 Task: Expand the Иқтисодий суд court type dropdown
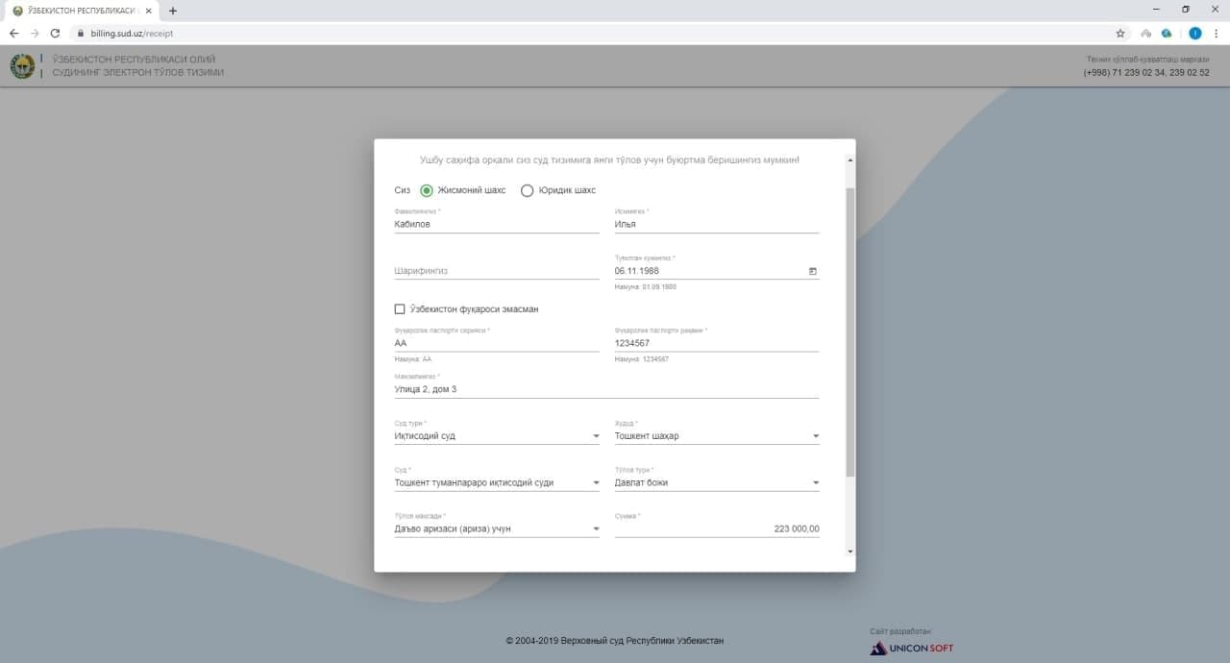[497, 436]
